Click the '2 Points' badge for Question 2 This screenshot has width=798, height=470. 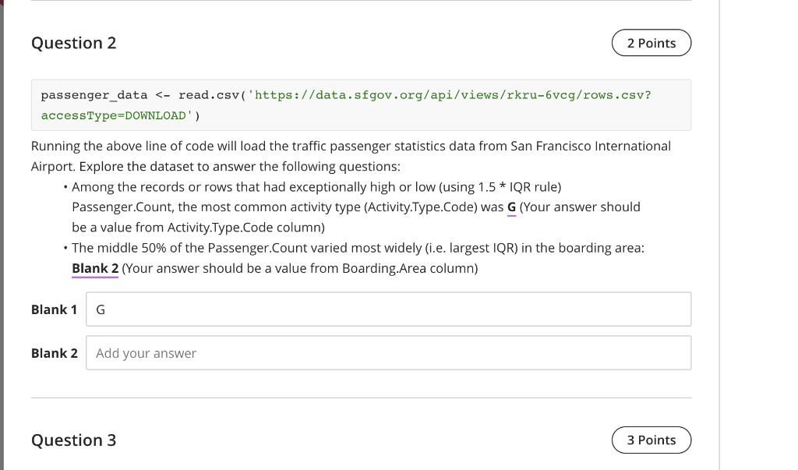[x=651, y=43]
